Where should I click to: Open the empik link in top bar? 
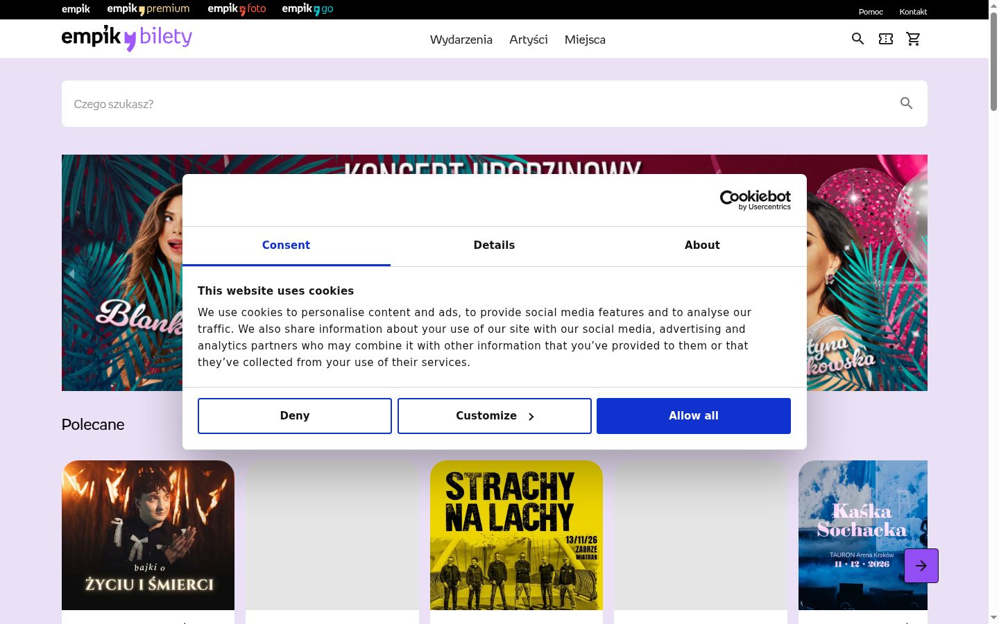(76, 9)
